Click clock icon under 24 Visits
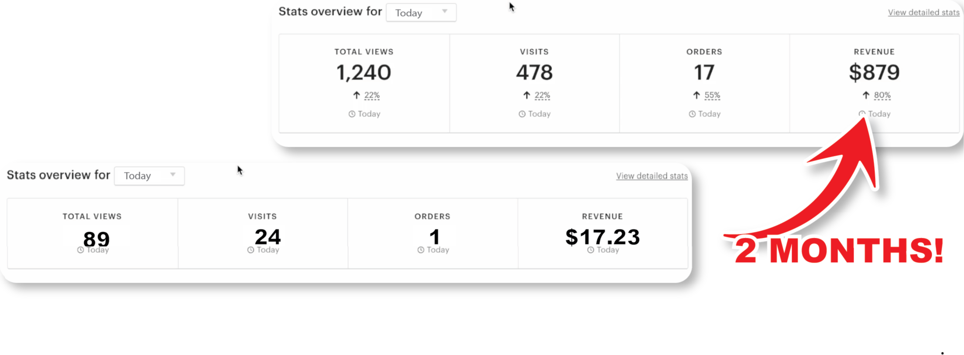Screen dimensions: 964x355 coord(250,250)
